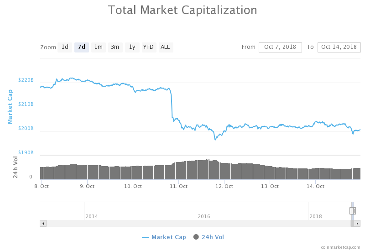
Task: Select the 1d zoom range
Action: click(65, 47)
